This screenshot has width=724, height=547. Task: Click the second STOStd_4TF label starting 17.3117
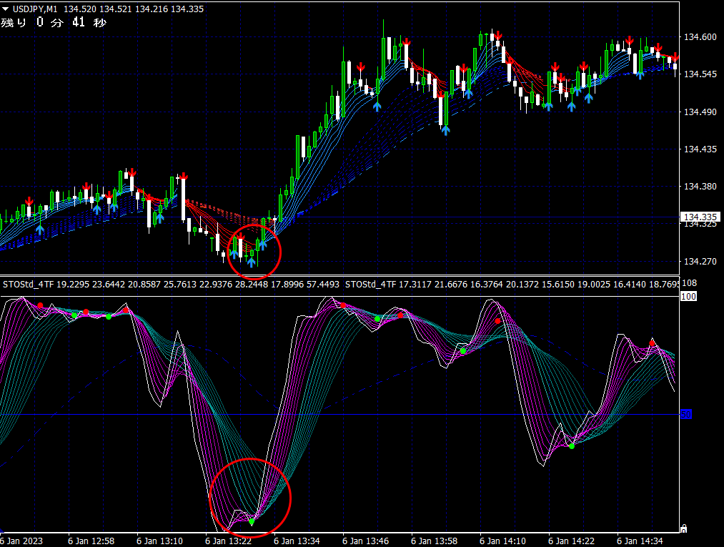512,284
